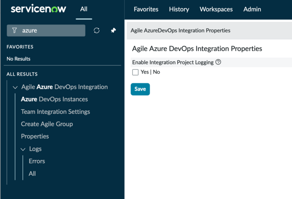Click the ServiceNow logo

coord(38,9)
